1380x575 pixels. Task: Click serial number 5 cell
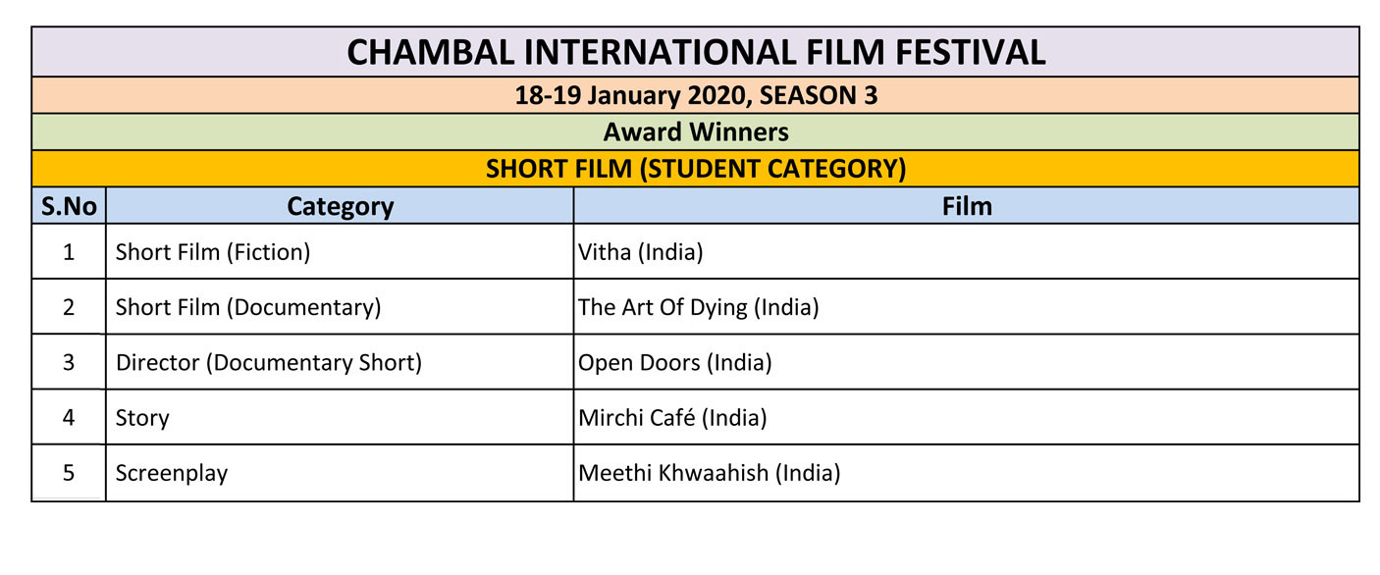pyautogui.click(x=69, y=473)
